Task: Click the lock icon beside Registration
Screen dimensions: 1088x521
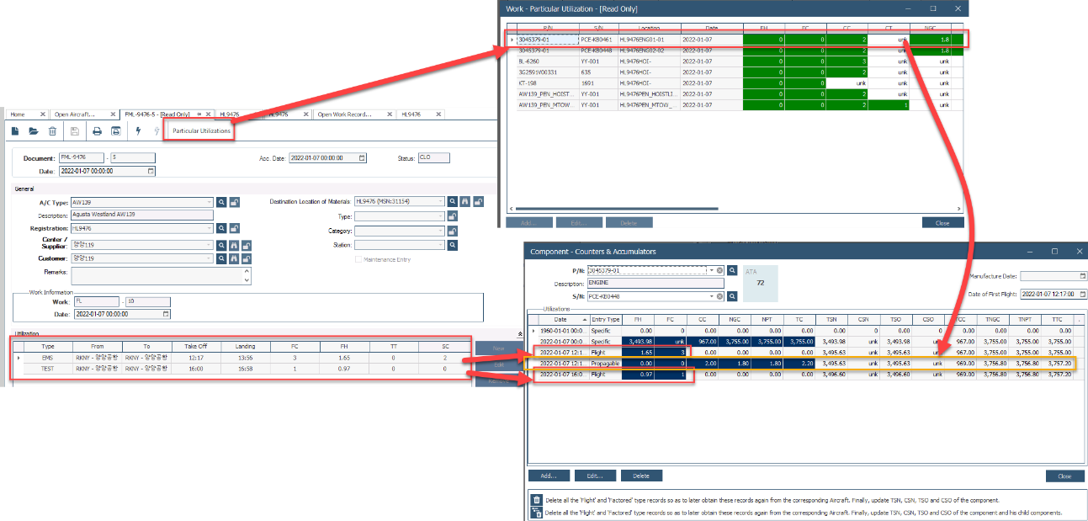Action: (235, 228)
